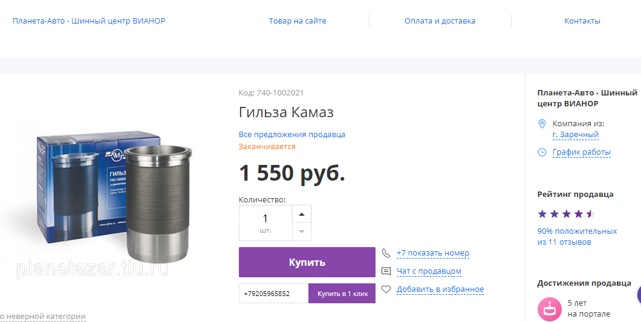
Task: Go to Оплата и доставка
Action: click(x=440, y=21)
